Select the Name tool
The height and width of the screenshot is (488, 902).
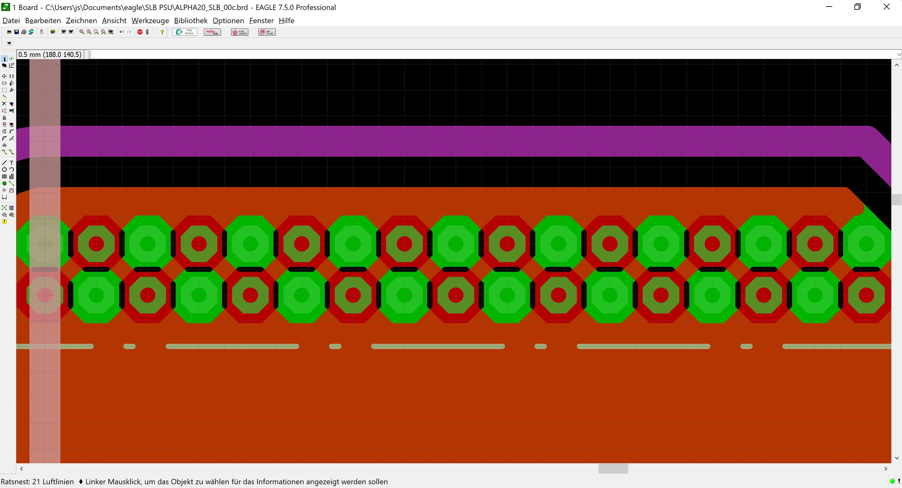pos(4,125)
